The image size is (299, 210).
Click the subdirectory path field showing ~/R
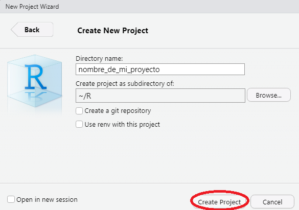coord(160,96)
